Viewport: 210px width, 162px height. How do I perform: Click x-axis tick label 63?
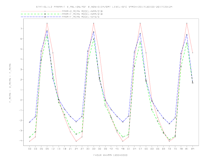tap(152, 149)
